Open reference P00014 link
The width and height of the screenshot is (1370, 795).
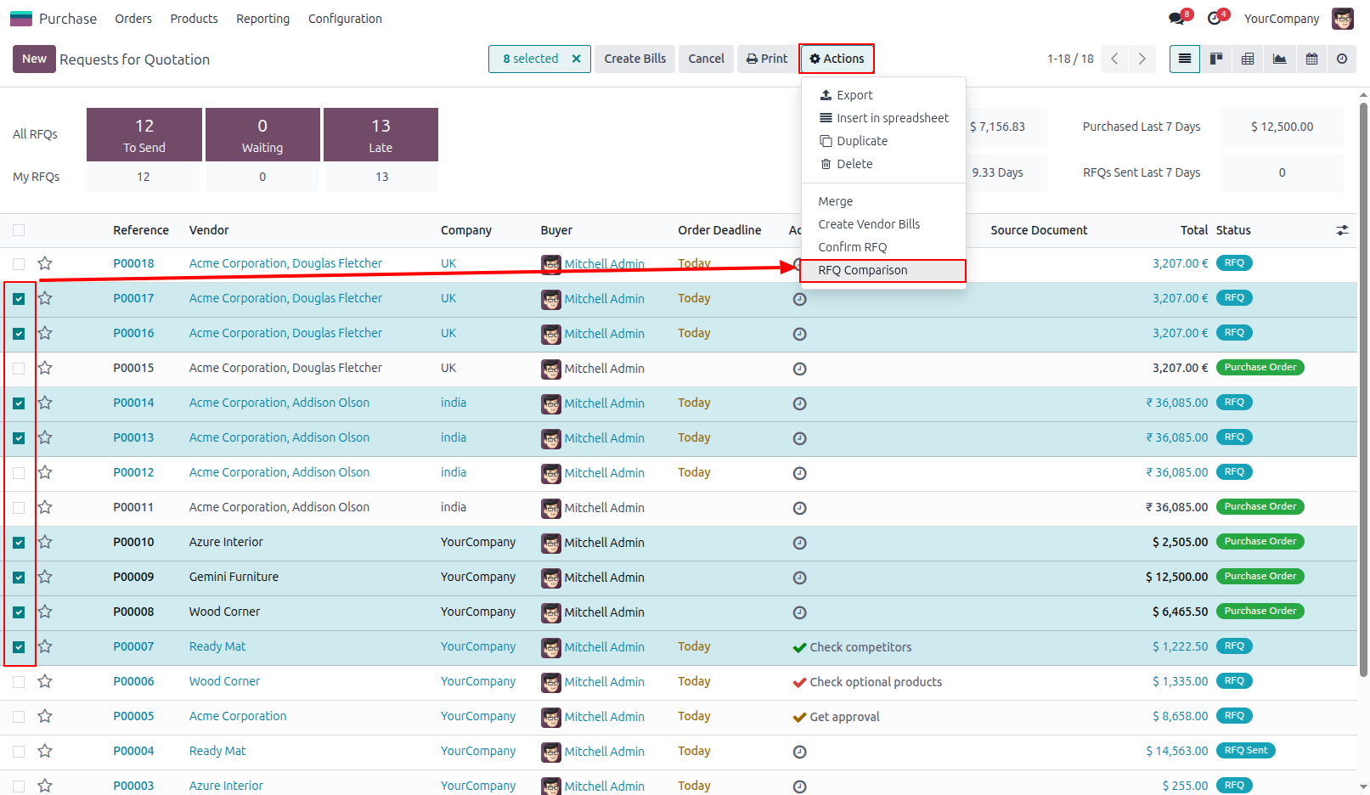point(133,403)
